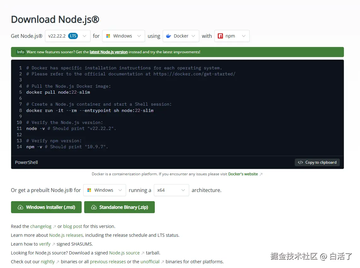
Task: Click the Docker whale icon in package manager selector
Action: [168, 36]
